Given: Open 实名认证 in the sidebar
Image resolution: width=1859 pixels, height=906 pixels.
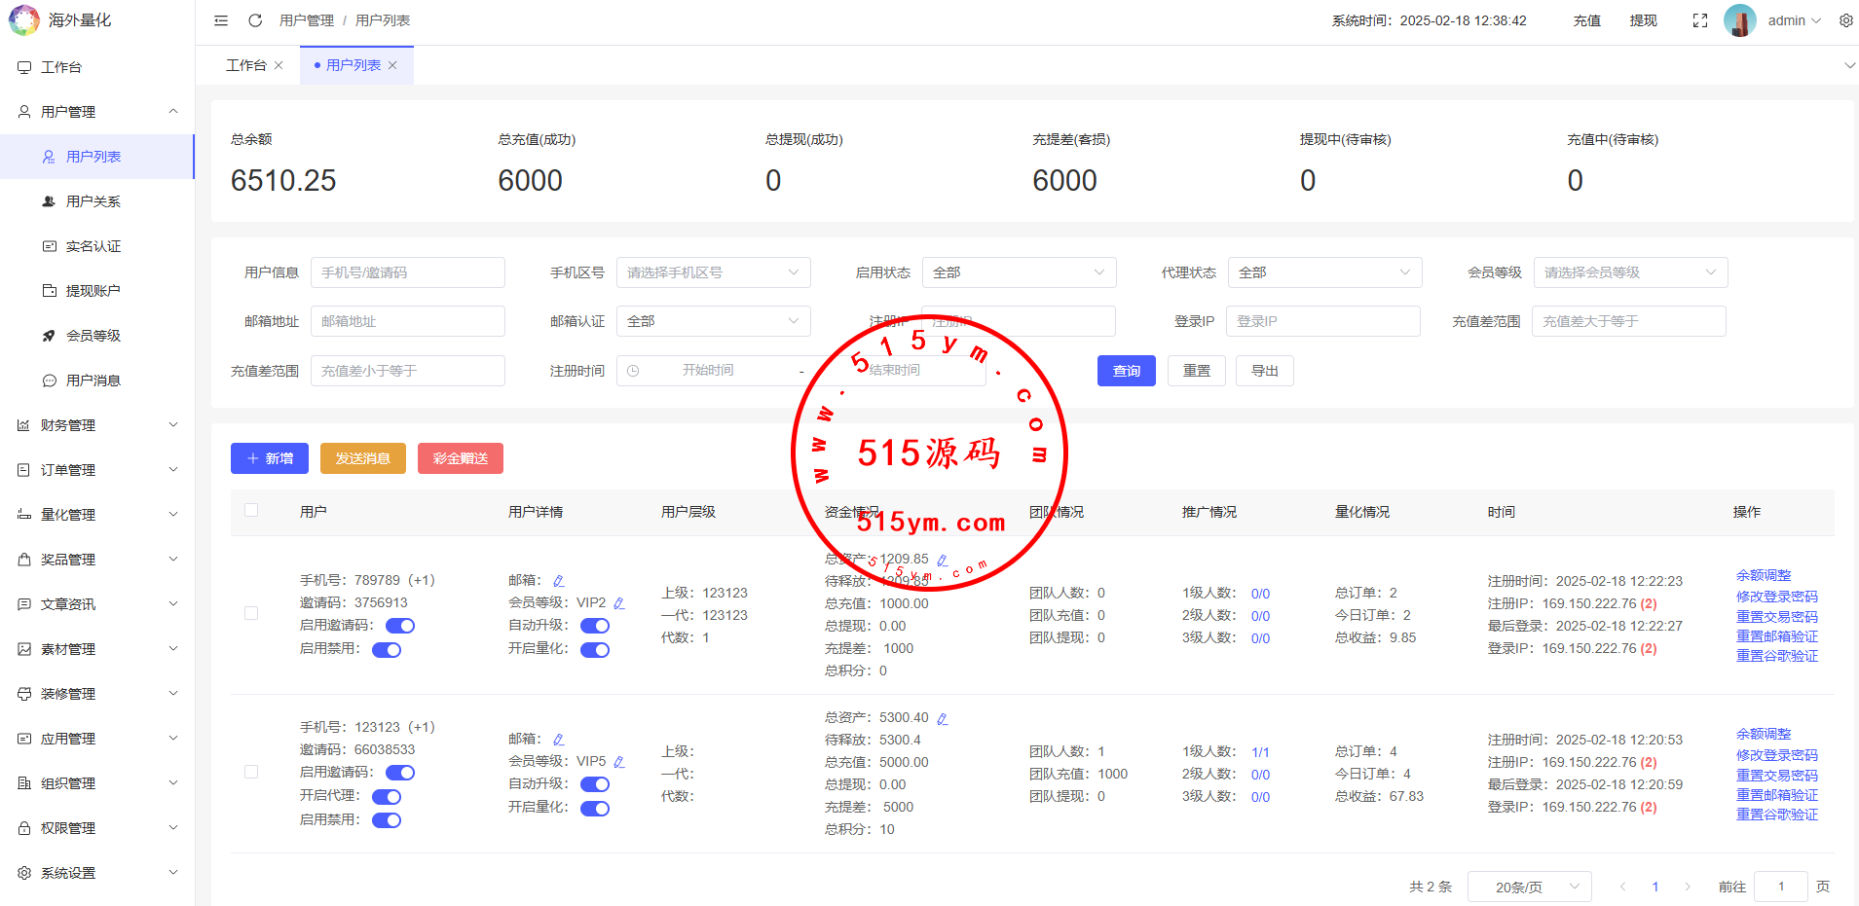Looking at the screenshot, I should coord(93,246).
